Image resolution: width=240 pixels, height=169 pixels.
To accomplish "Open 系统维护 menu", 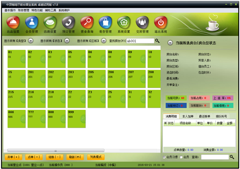I will click(64, 10).
